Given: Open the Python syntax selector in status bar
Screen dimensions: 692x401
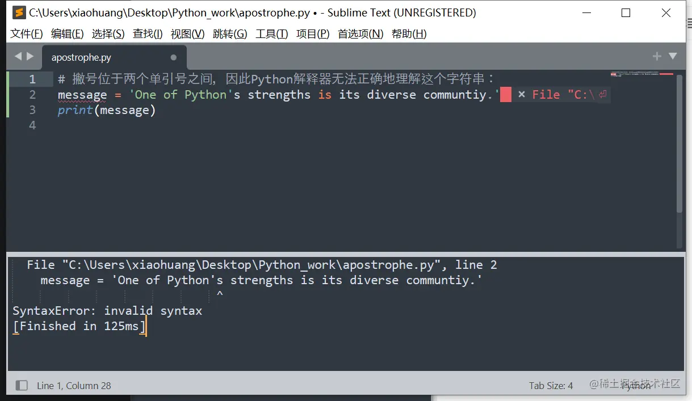Looking at the screenshot, I should [x=636, y=386].
